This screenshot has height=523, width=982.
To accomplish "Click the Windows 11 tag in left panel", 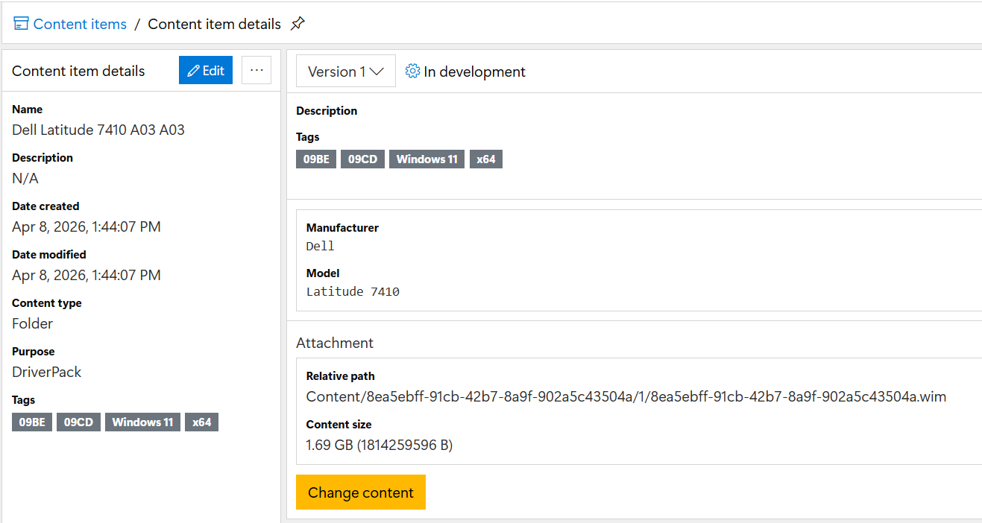I will (142, 422).
